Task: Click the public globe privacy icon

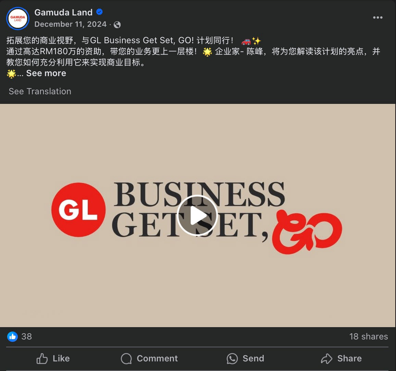Action: 117,24
